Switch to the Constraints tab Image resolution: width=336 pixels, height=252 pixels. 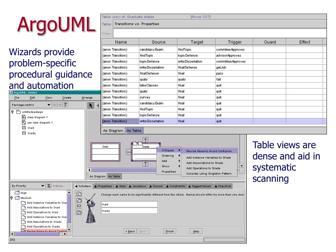(x=176, y=186)
